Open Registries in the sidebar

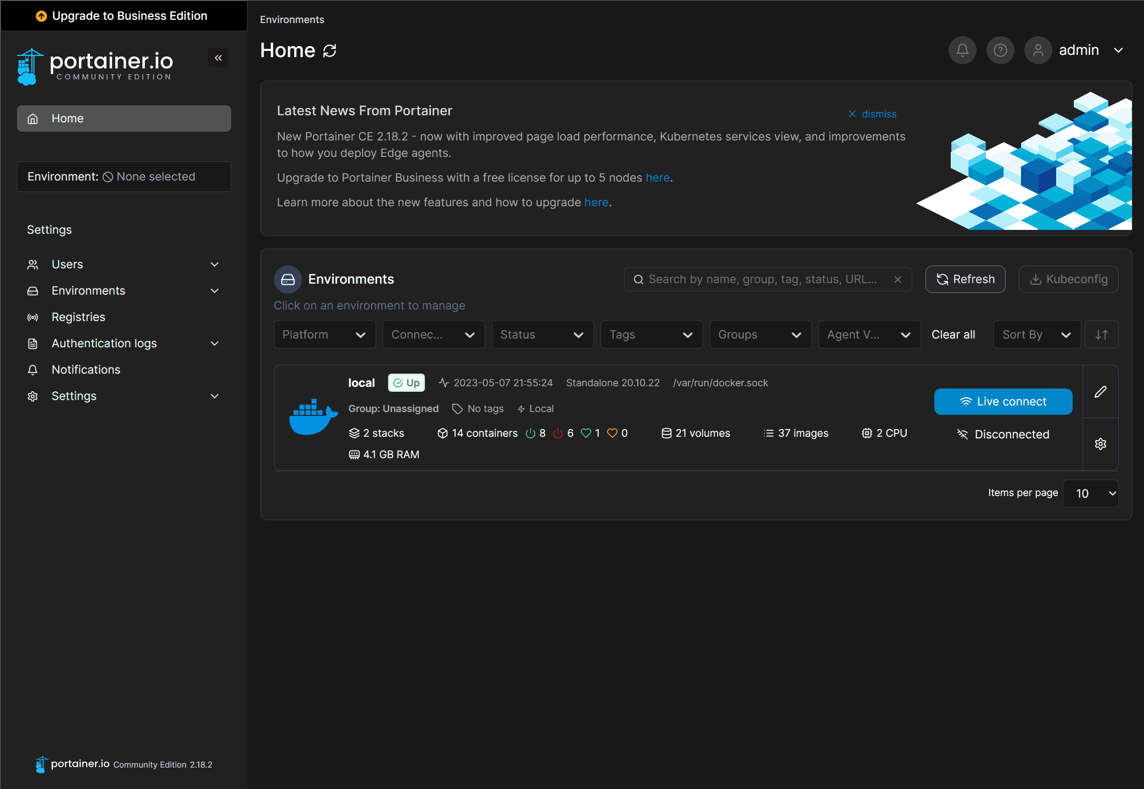(x=78, y=317)
